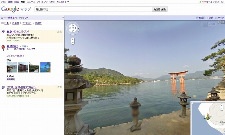Open the スポット 厳島神社 link
Viewport: 225px width, 135px height.
(x=11, y=79)
